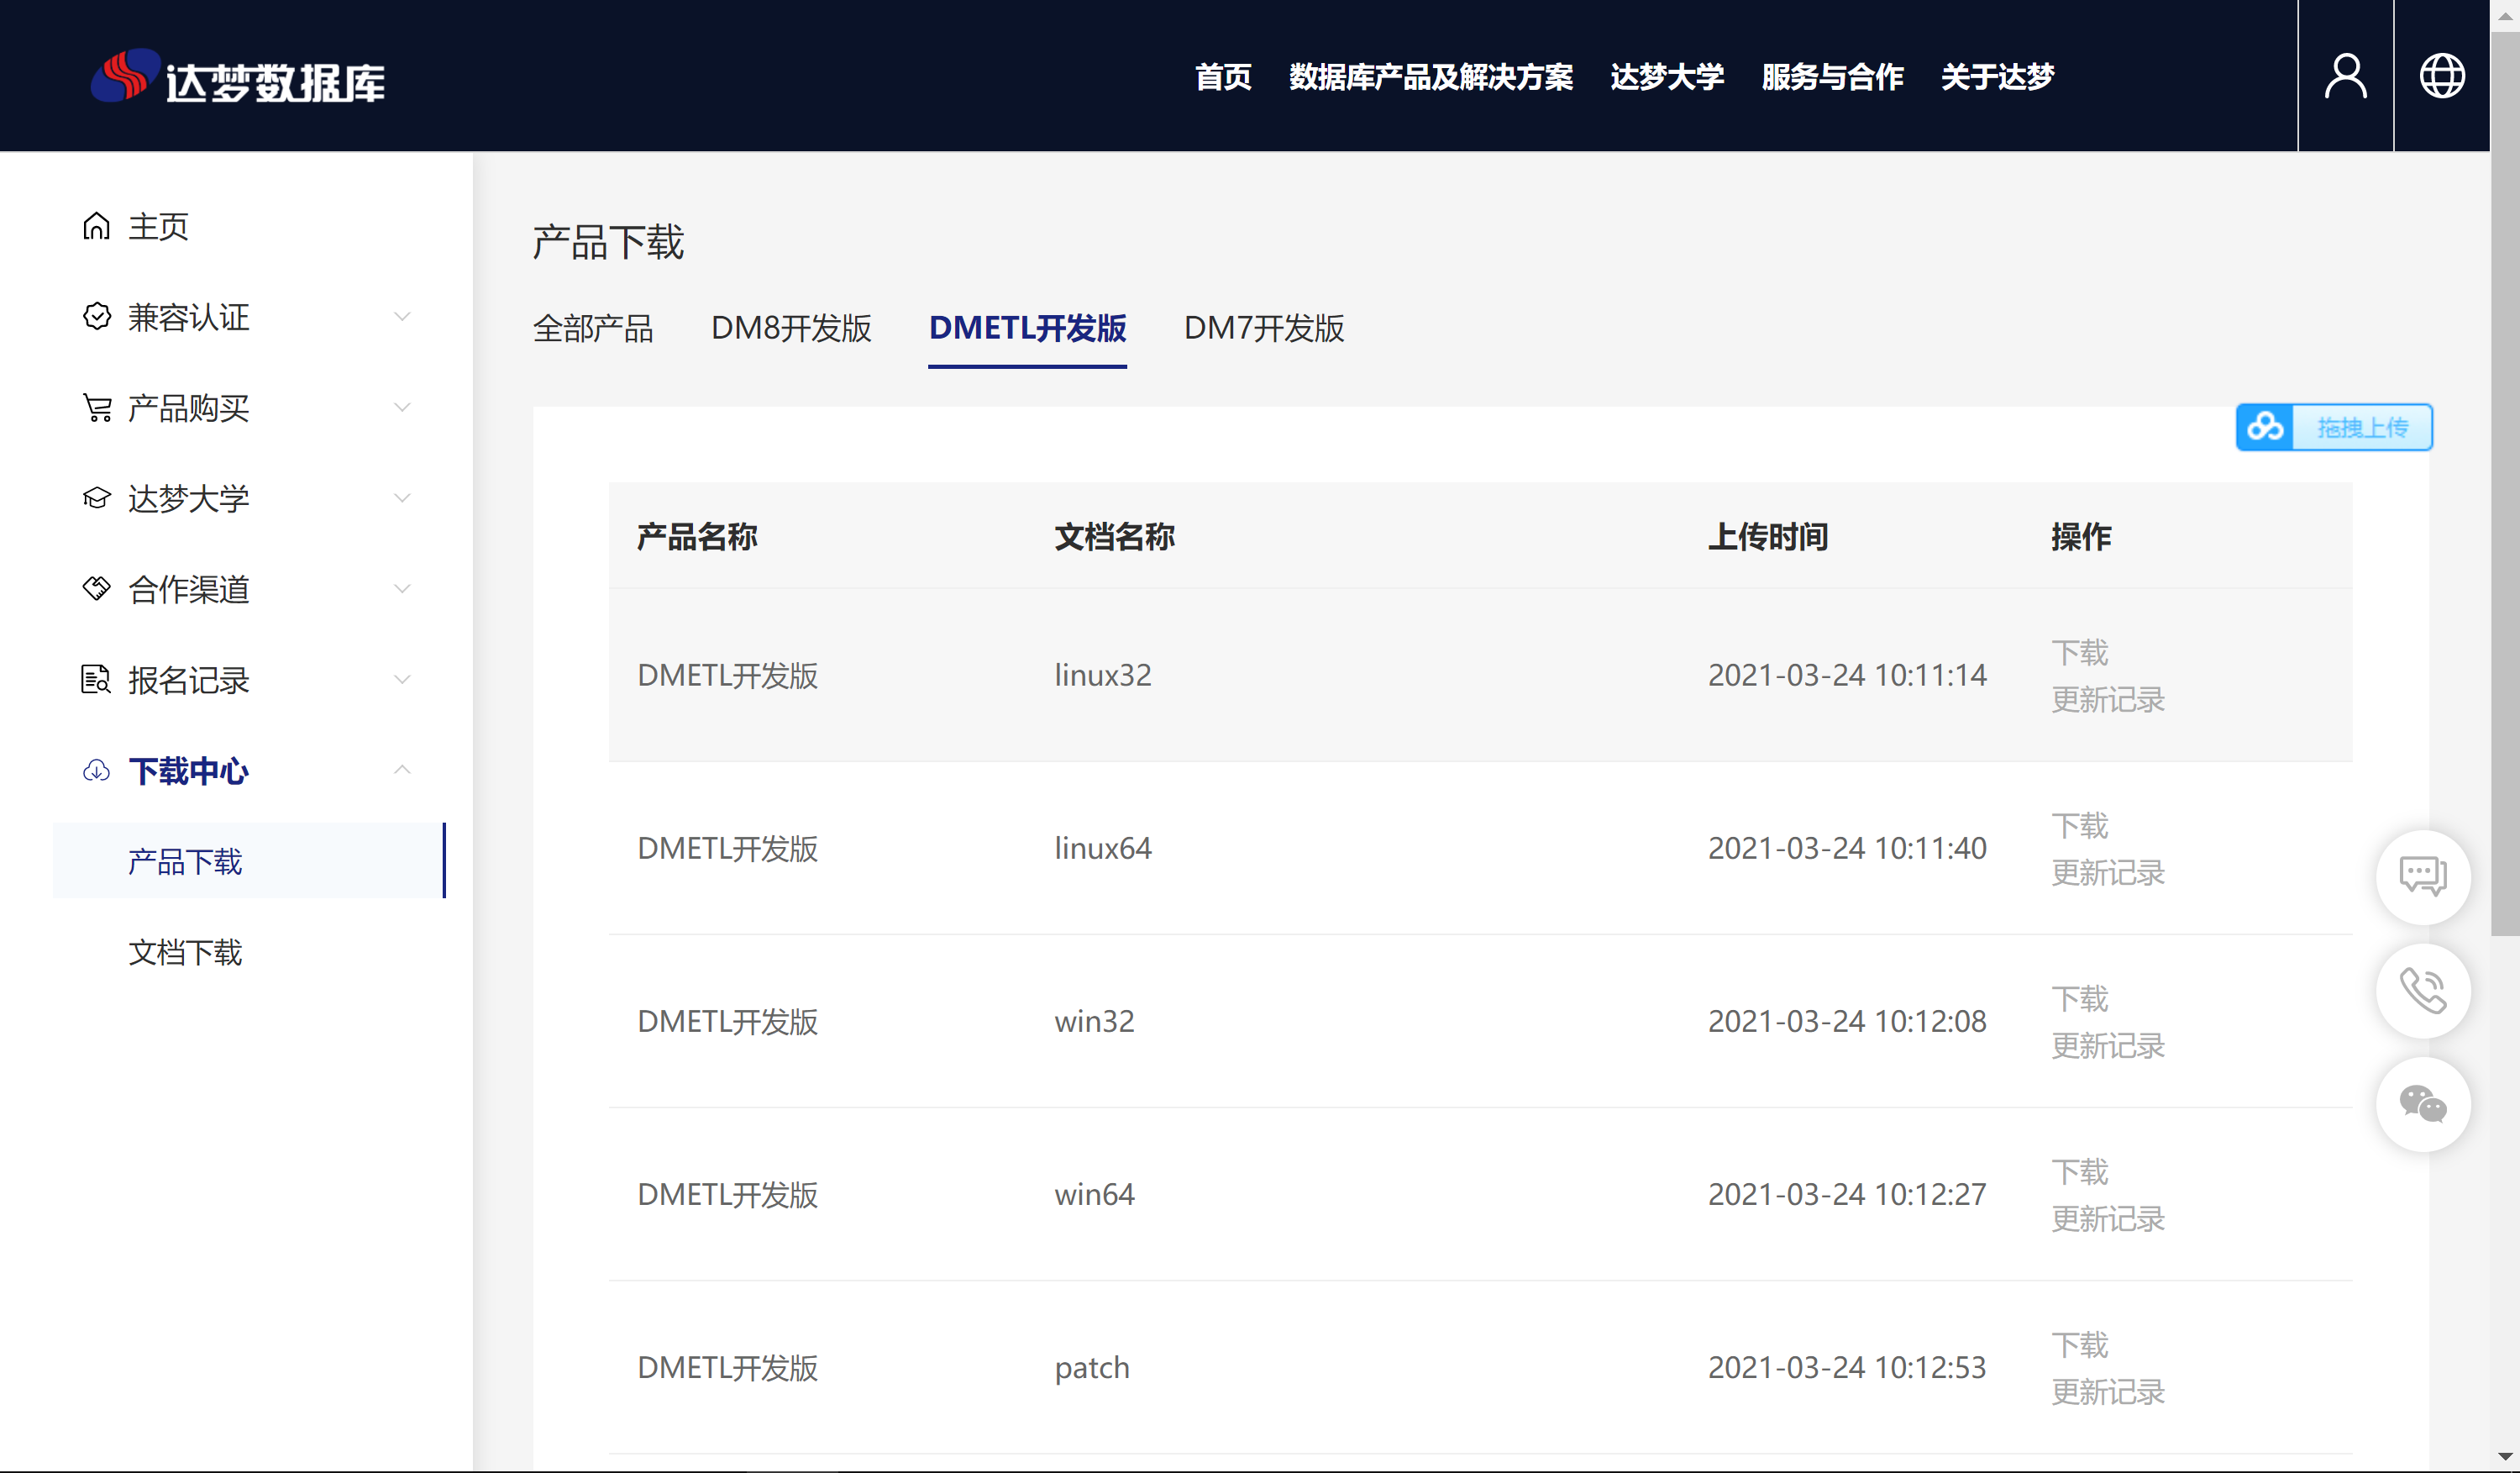The image size is (2520, 1473).
Task: Click 下载 for the linux64 row
Action: point(2079,826)
